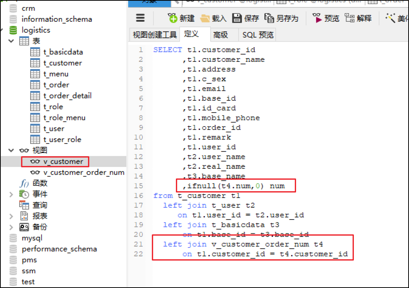Screen dimensions: 409x288
Task: Click the logistics green database icon
Action: (x=13, y=30)
